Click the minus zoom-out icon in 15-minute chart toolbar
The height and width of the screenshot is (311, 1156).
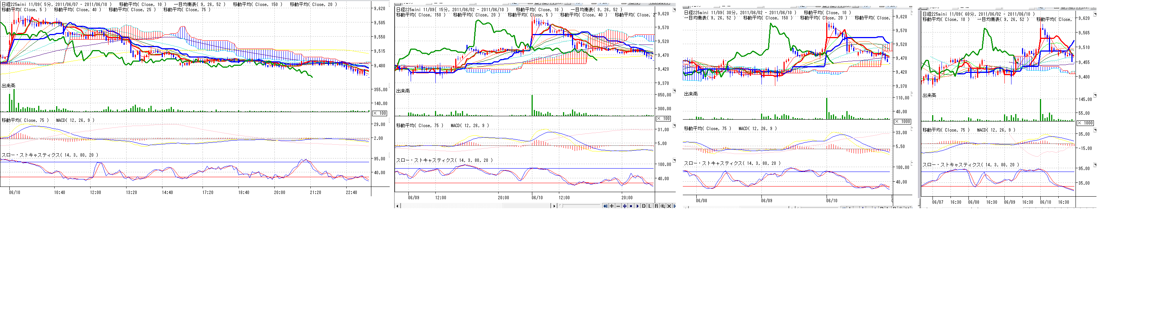click(x=618, y=206)
